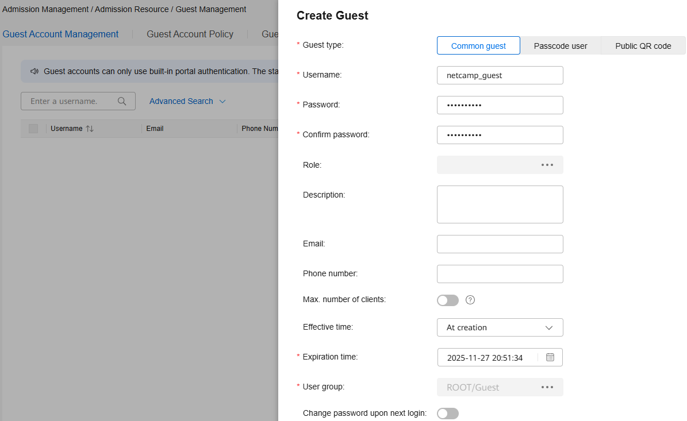Open the Role selector via the ellipsis icon
This screenshot has height=421, width=687.
pyautogui.click(x=546, y=165)
